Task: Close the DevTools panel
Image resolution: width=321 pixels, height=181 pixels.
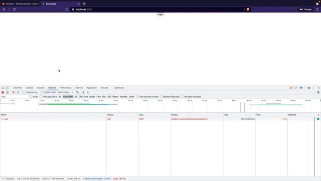Action: (318, 88)
